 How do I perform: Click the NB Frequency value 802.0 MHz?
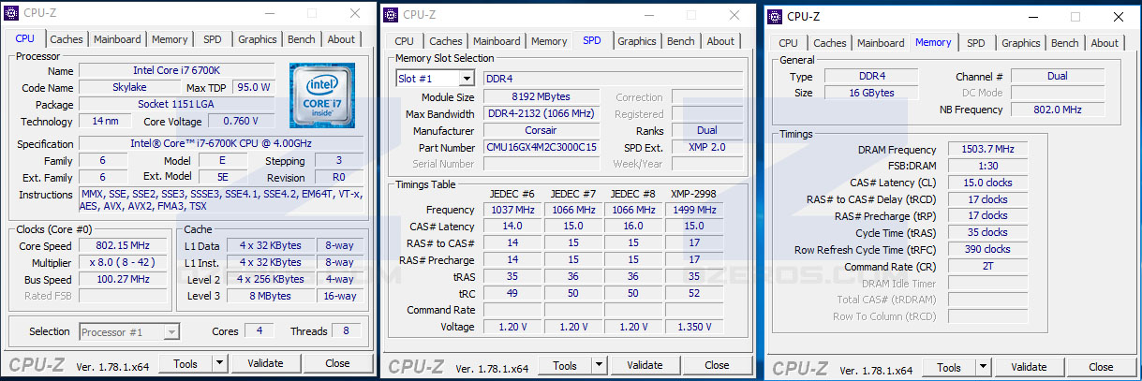pos(1058,110)
